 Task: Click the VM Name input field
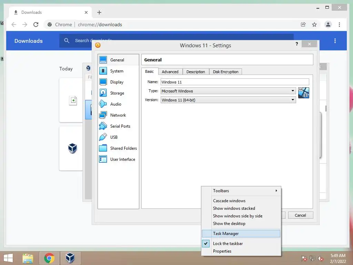[x=235, y=82]
